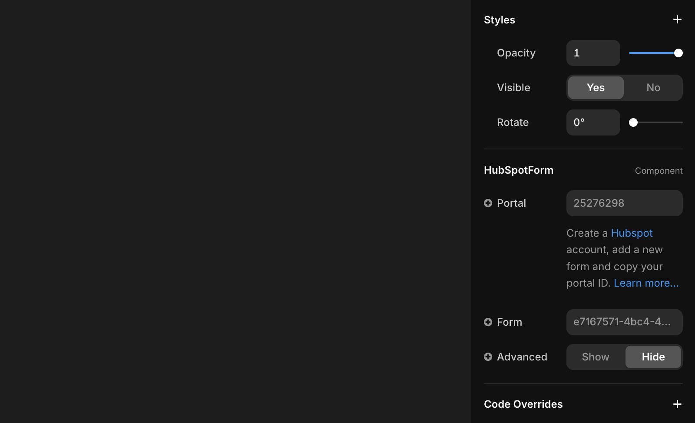Screen dimensions: 695x423
Task: Open the Hubspot link
Action: click(632, 233)
